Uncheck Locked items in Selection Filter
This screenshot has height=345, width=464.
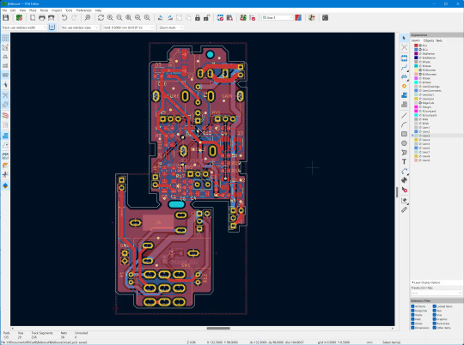click(x=435, y=306)
